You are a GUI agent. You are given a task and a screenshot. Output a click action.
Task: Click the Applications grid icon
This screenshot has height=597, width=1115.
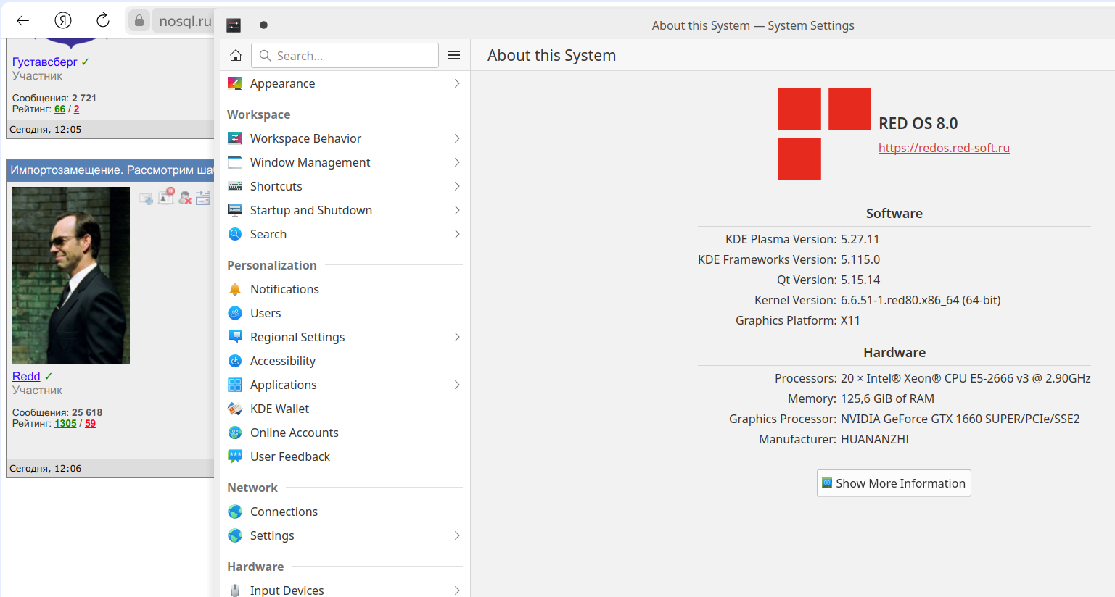coord(235,385)
